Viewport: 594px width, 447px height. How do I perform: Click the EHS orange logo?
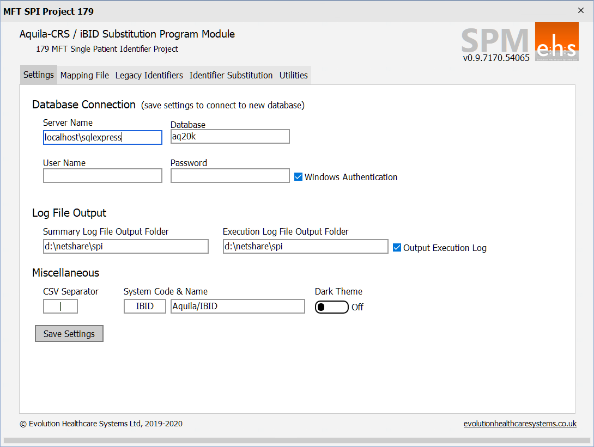coord(556,42)
